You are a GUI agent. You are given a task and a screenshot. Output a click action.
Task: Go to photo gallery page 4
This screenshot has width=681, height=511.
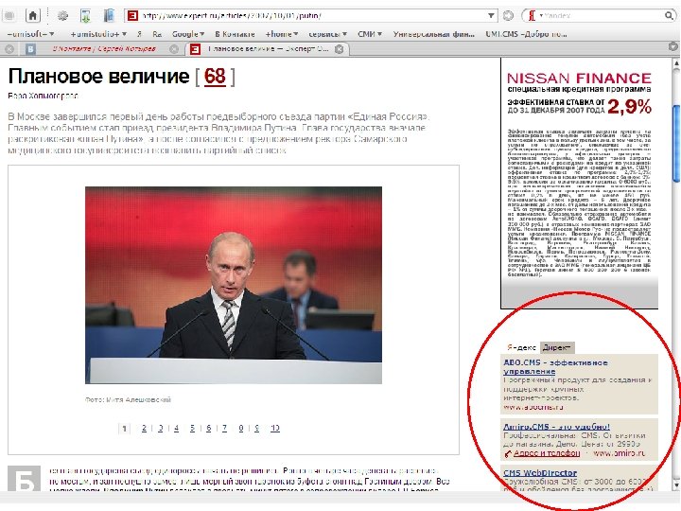176,428
